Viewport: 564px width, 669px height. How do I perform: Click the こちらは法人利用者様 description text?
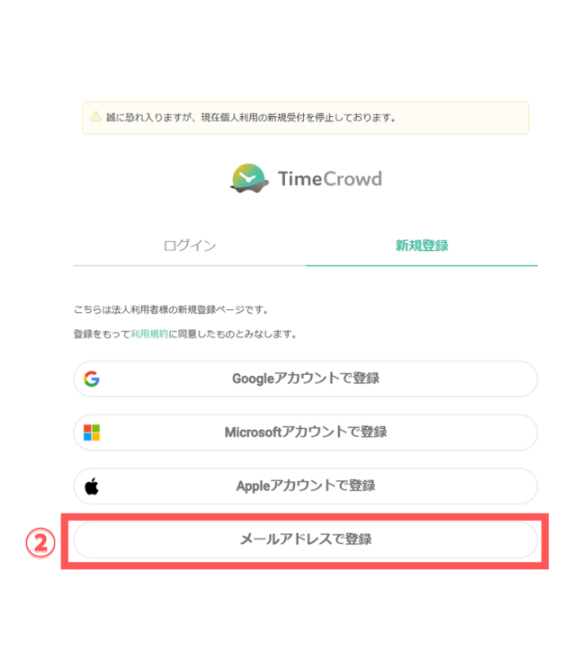tap(171, 309)
